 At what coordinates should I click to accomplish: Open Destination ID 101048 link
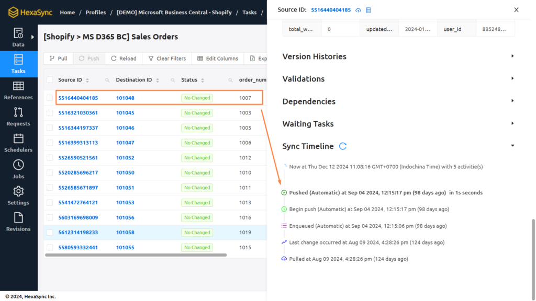(124, 98)
